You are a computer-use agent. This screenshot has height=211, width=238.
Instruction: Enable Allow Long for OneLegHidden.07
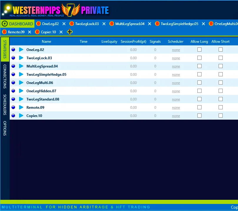(199, 91)
